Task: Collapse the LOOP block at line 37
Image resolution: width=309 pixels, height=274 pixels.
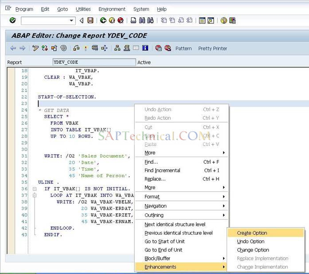Action: click(x=35, y=195)
